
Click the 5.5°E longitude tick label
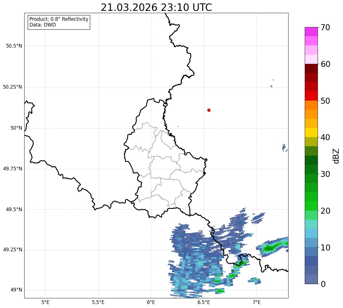pyautogui.click(x=98, y=302)
